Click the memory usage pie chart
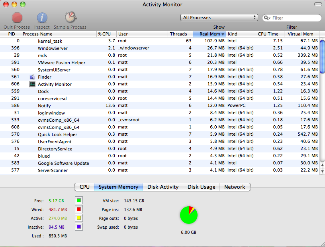325x247 pixels. (189, 215)
